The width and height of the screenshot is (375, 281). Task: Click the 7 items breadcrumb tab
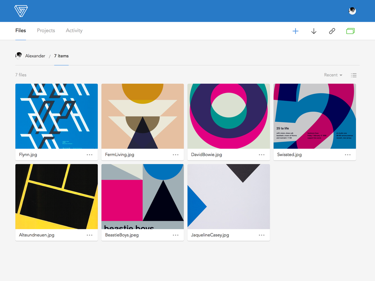click(61, 56)
